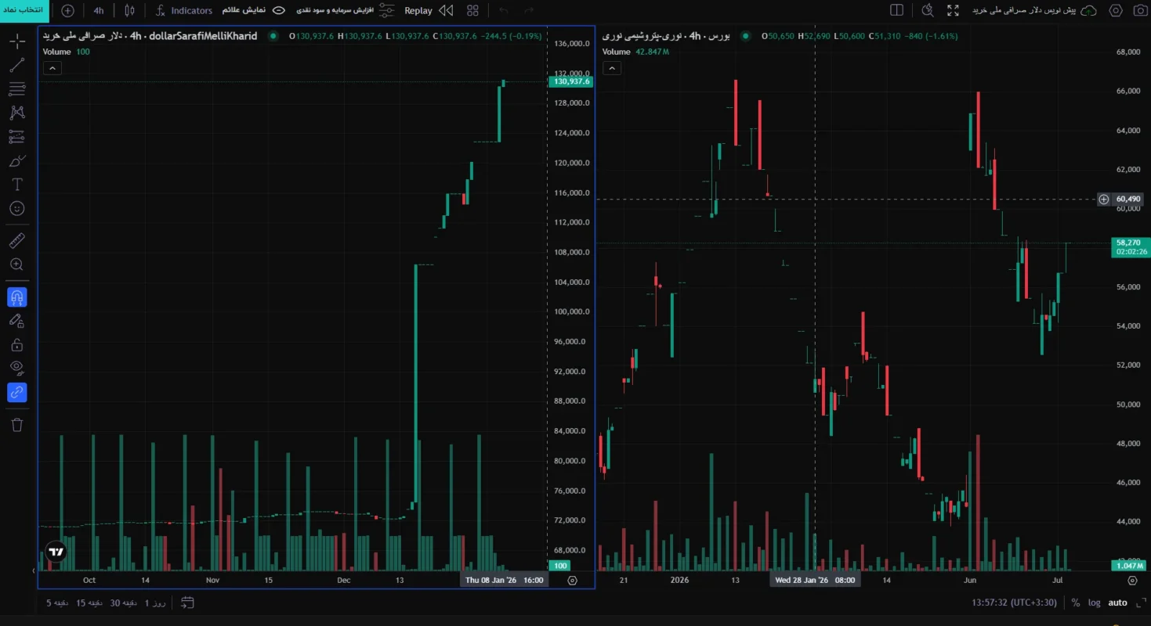This screenshot has width=1151, height=626.
Task: Open chart settings hexagon gear icon
Action: pyautogui.click(x=1116, y=10)
